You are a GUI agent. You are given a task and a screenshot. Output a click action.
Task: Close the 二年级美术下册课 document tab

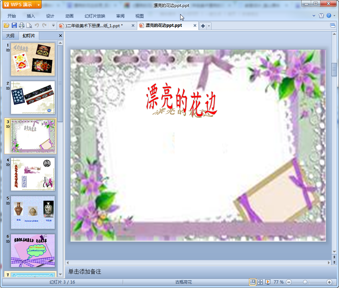pos(133,25)
